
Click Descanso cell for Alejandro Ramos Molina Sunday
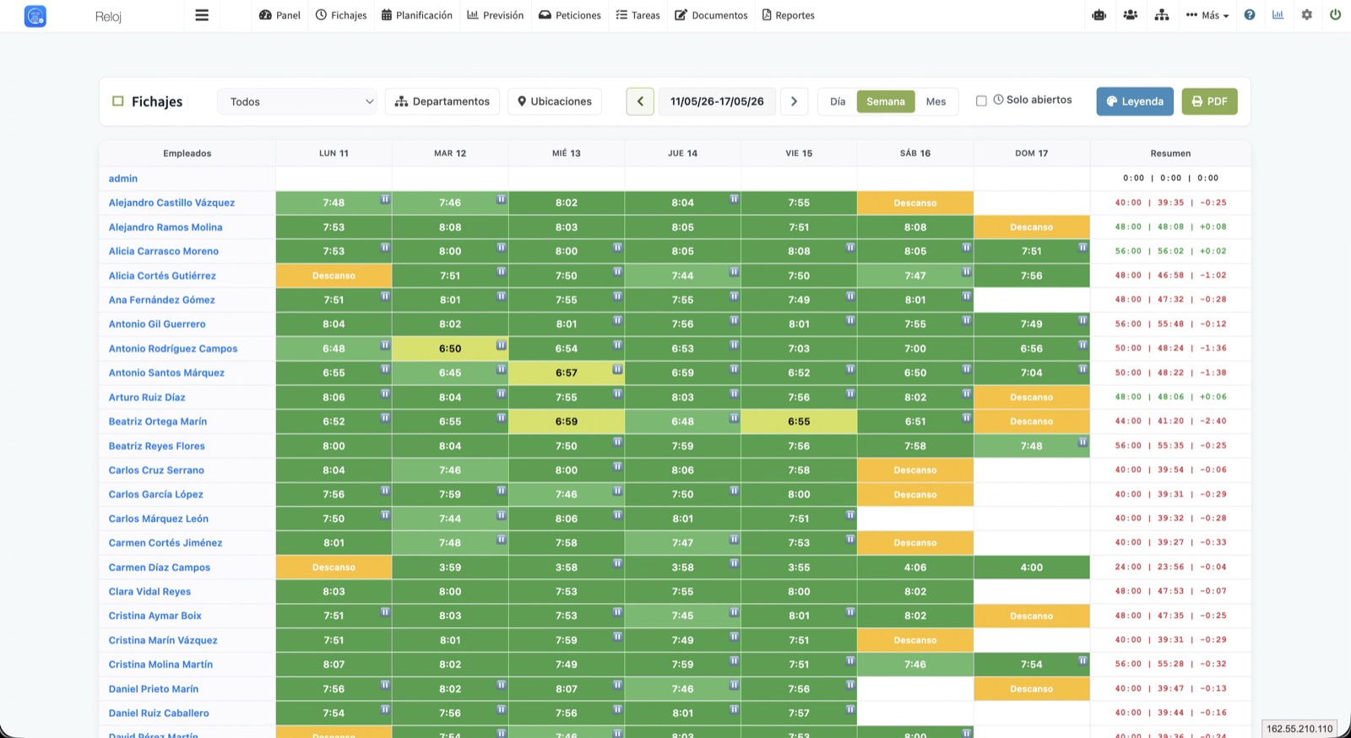click(x=1032, y=227)
